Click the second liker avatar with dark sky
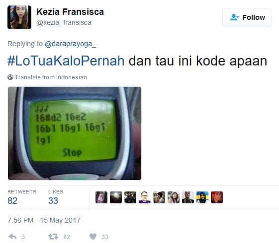Screen dimensions: 279x243 tap(116, 197)
